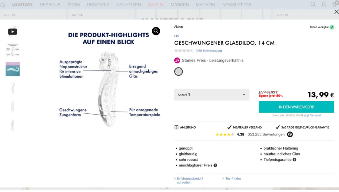This screenshot has height=192, width=339.
Task: Open the user account icon
Action: pyautogui.click(x=323, y=5)
